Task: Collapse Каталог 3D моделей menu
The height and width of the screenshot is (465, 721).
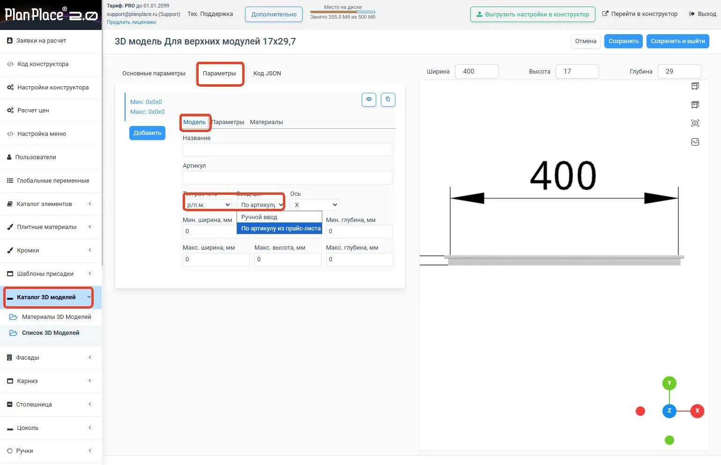Action: (x=51, y=297)
